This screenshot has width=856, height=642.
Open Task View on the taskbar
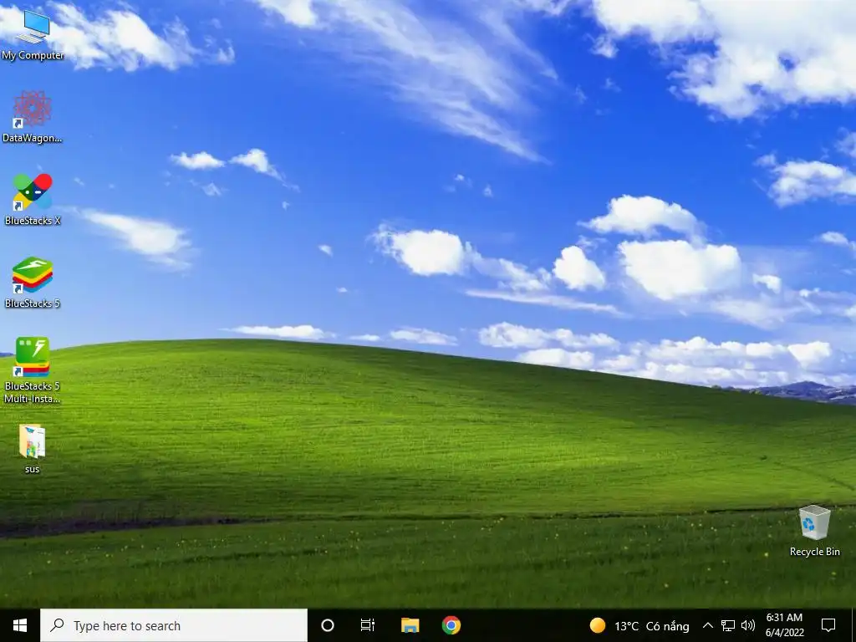pos(368,625)
